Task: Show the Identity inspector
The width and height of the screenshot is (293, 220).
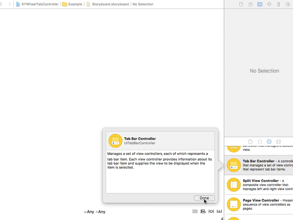Action: [260, 4]
